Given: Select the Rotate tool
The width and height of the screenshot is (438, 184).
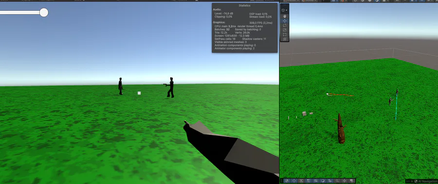Looking at the screenshot, I should pos(285,25).
